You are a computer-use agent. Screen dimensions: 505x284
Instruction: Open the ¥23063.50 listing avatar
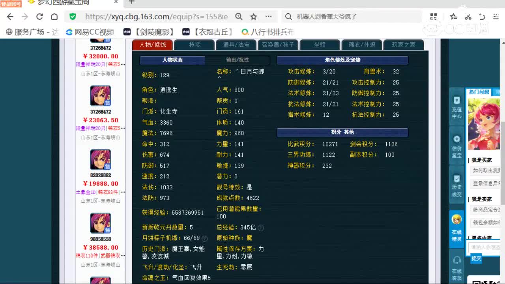pyautogui.click(x=101, y=96)
